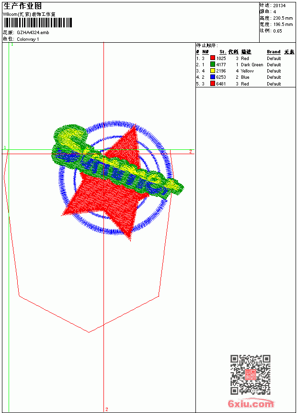Click the red pocket outline shape
The height and width of the screenshot is (413, 297).
[89, 241]
